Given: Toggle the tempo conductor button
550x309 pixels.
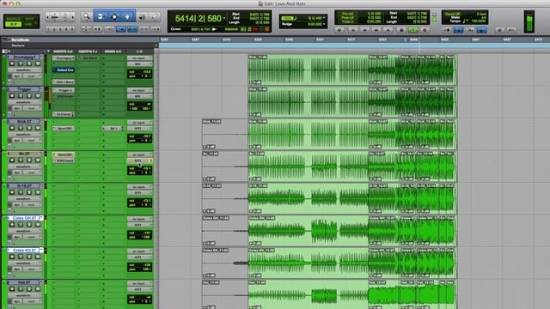Looking at the screenshot, I should tap(470, 30).
